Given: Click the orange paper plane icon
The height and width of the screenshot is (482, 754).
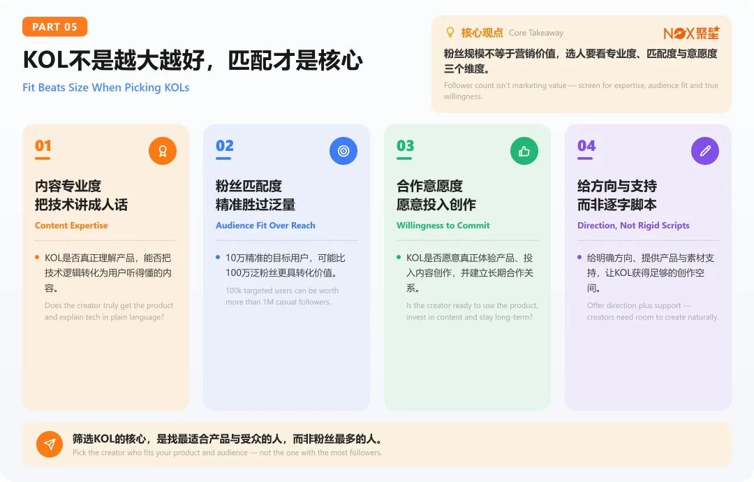Looking at the screenshot, I should point(50,444).
